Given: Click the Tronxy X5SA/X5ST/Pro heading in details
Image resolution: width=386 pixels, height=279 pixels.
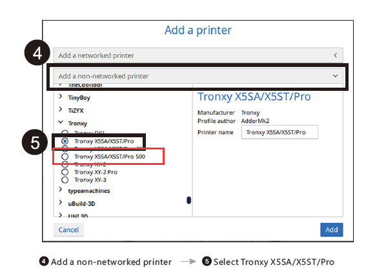Looking at the screenshot, I should point(254,97).
